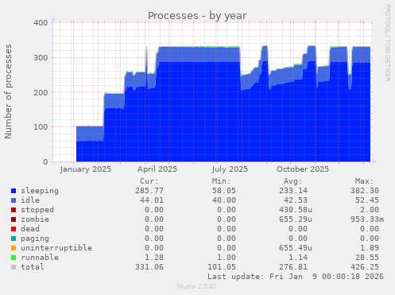
Task: Click the uninterruptible legend color swatch
Action: pyautogui.click(x=14, y=248)
